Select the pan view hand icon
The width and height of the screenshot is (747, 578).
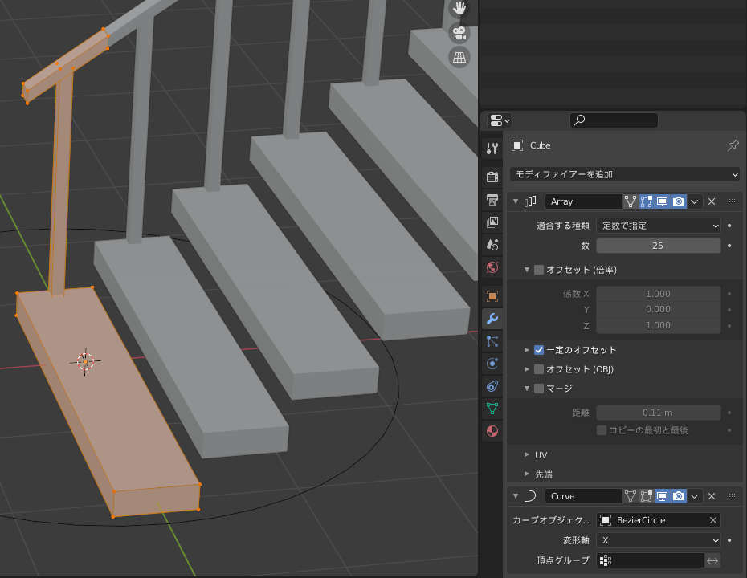(x=459, y=7)
